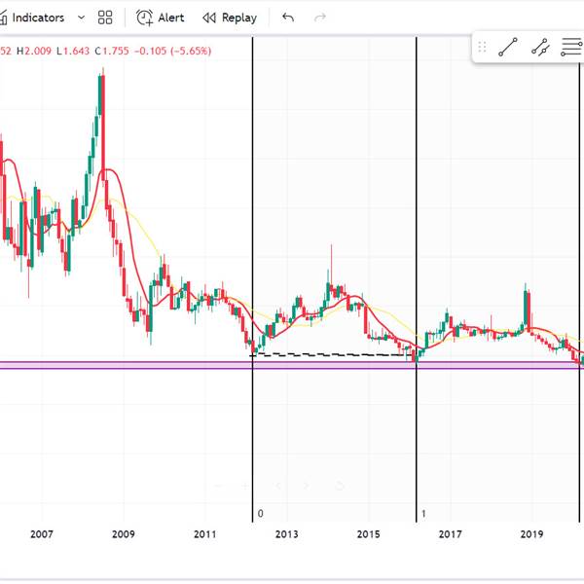Screen dimensions: 584x584
Task: Click the 2019 time axis label
Action: [x=531, y=534]
